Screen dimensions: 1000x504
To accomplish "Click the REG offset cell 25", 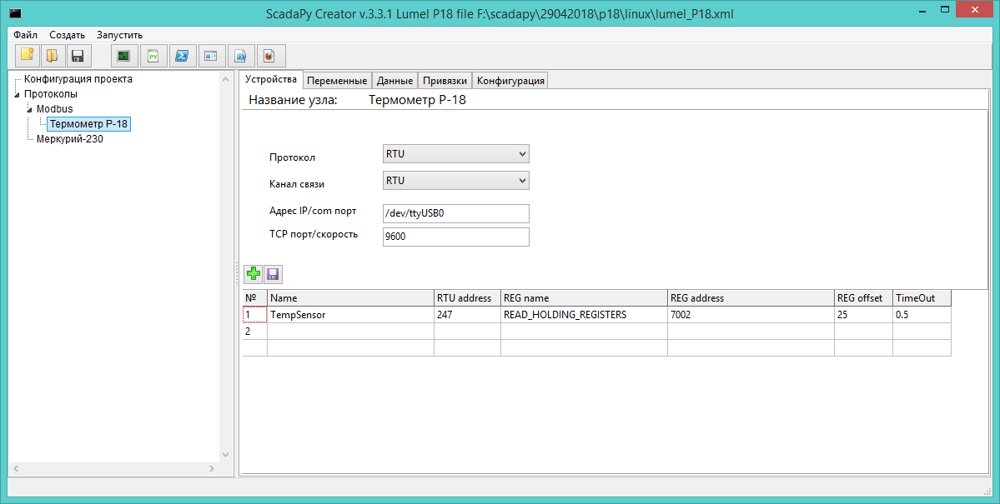I will pyautogui.click(x=863, y=315).
